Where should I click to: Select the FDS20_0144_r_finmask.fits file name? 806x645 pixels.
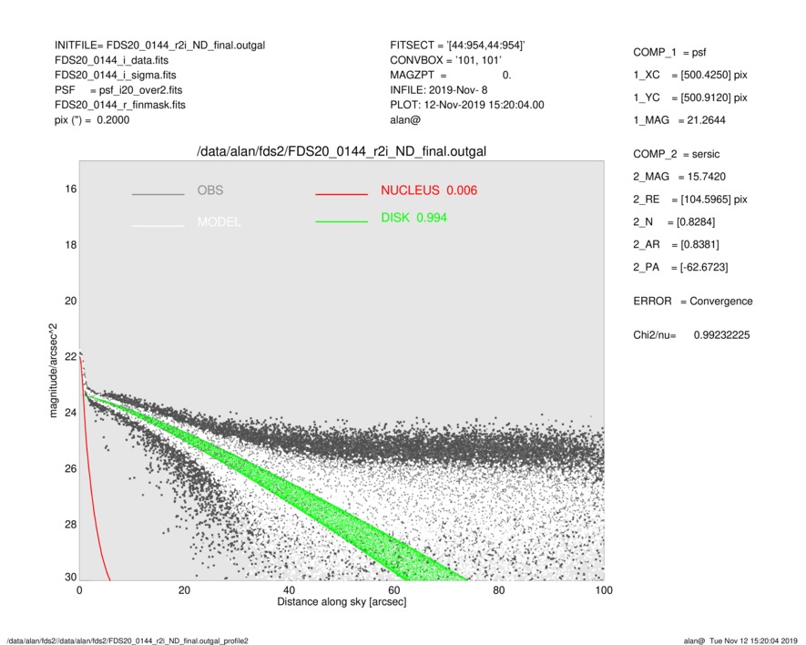tap(120, 105)
